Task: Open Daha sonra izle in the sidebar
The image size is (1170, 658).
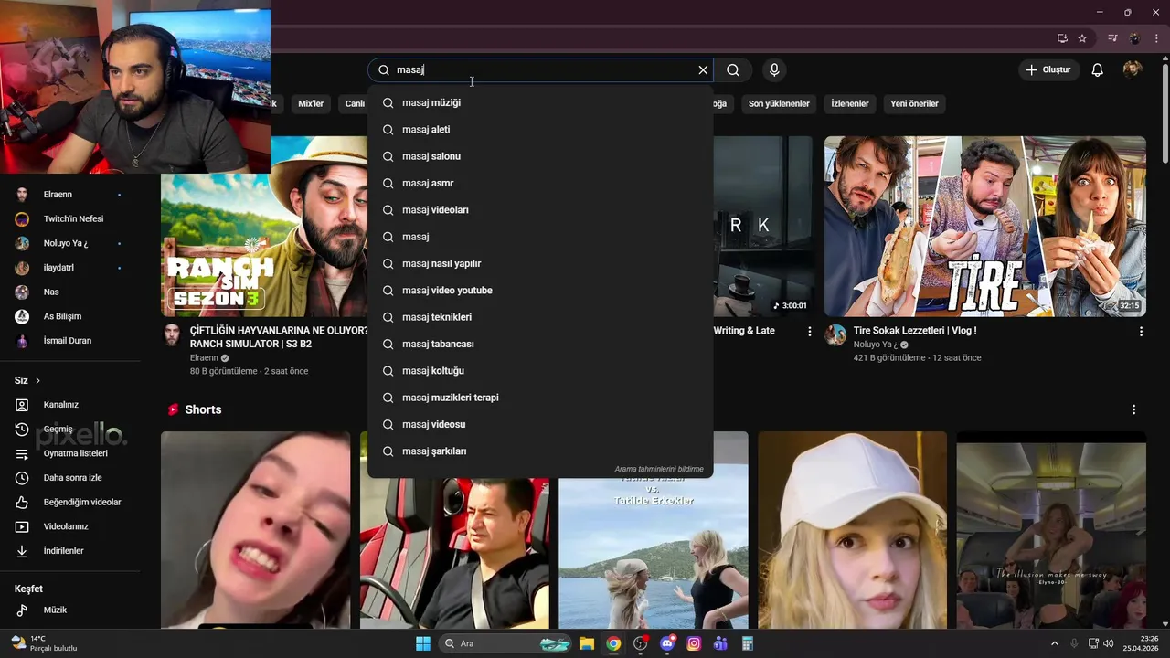Action: (x=70, y=478)
